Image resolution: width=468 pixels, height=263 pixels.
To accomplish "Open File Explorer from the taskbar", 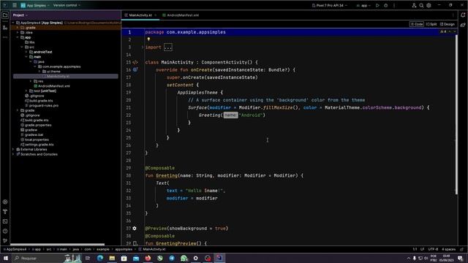I will point(112,258).
